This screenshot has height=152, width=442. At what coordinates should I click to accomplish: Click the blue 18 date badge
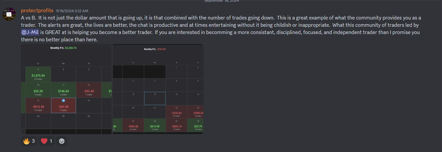point(63,100)
